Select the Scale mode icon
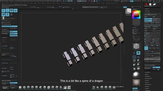 (16, 11)
